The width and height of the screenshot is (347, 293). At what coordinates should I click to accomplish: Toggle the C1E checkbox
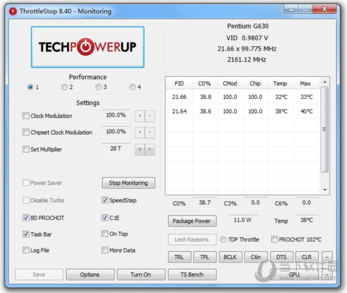[x=105, y=218]
